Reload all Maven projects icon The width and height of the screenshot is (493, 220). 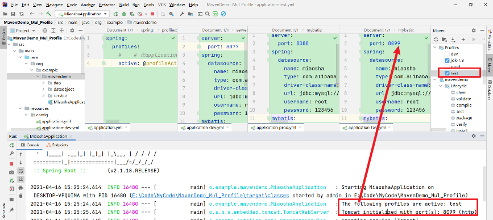(x=436, y=40)
